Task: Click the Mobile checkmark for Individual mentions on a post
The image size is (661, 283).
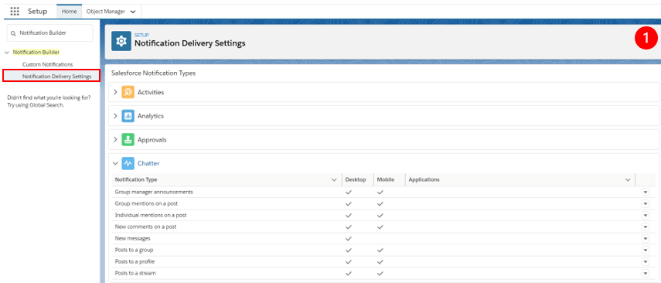Action: click(380, 215)
